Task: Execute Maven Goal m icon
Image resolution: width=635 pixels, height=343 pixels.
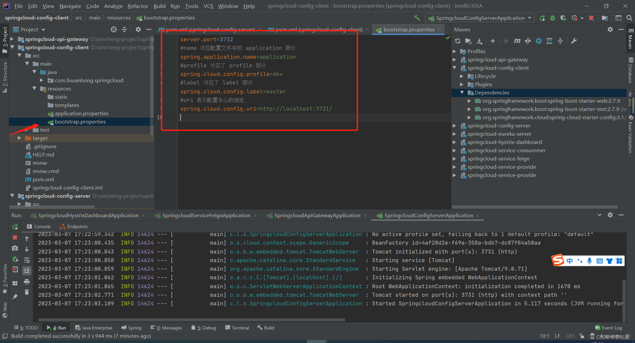Action: click(517, 41)
